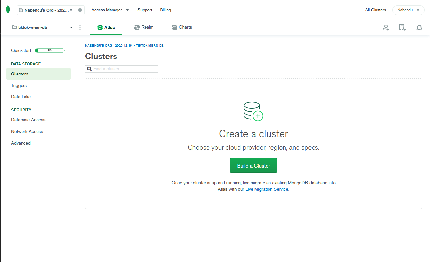Open Triggers in the sidebar
Image resolution: width=430 pixels, height=262 pixels.
click(x=19, y=86)
